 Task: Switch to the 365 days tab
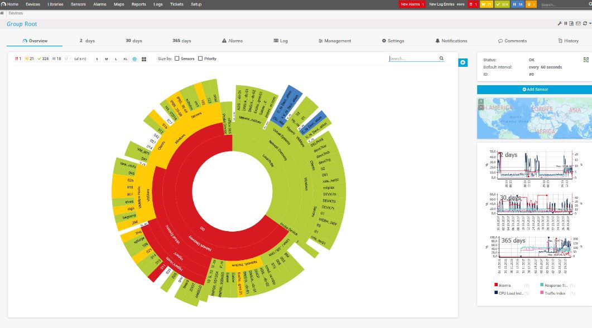[x=181, y=41]
